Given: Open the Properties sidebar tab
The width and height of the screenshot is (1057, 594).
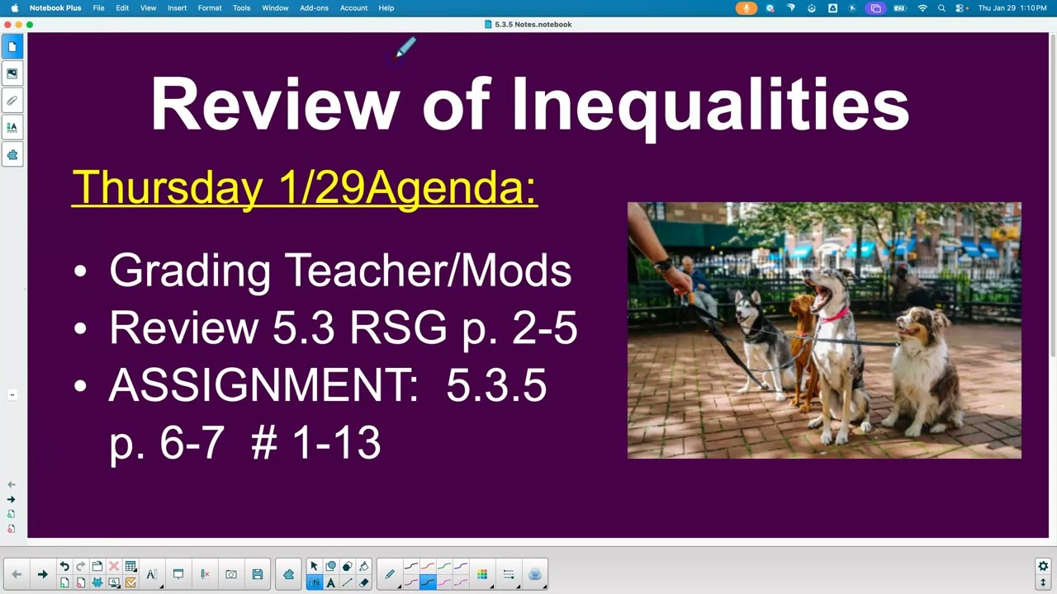Looking at the screenshot, I should tap(12, 127).
